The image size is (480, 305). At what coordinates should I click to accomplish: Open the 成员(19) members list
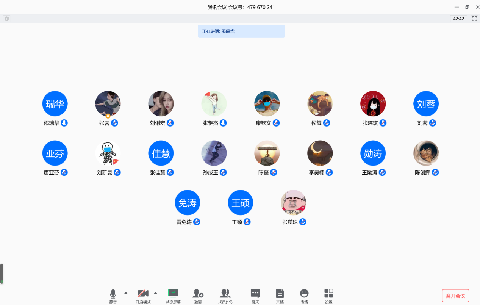point(225,294)
